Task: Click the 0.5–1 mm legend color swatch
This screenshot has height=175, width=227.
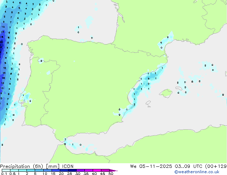Action: click(14, 170)
